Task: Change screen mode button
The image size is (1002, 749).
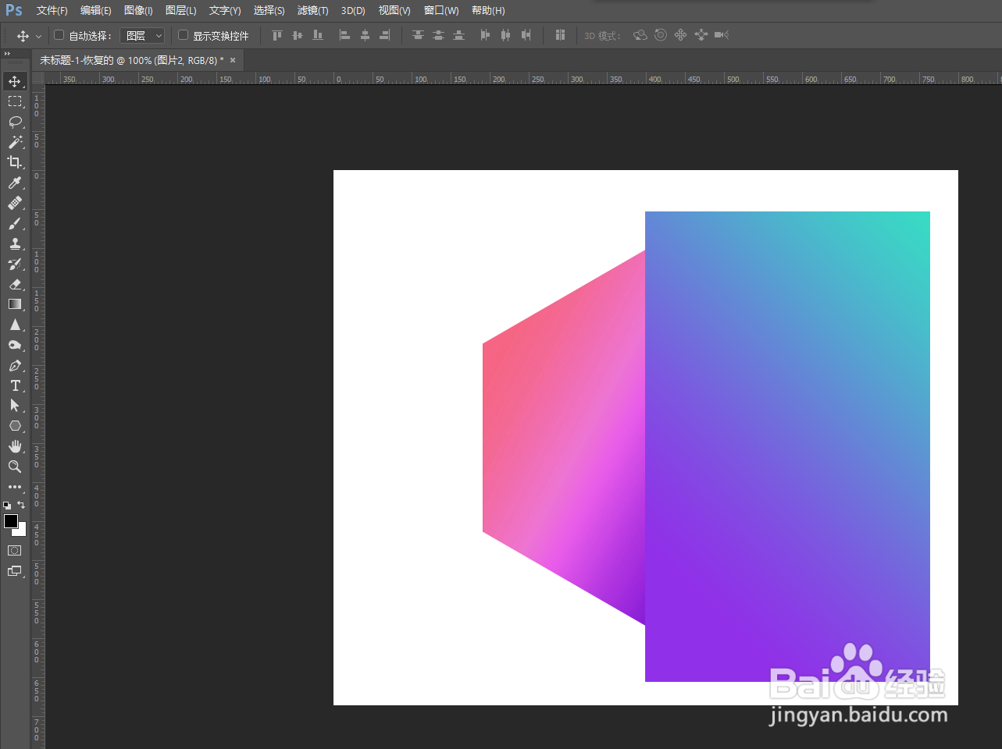Action: click(x=15, y=571)
